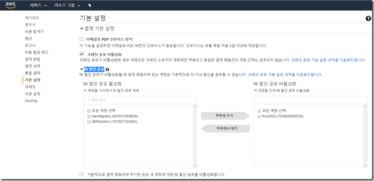Screen dimensions: 374x181
Task: Open 비용 할당 태그 in the sidebar
Action: [37, 52]
